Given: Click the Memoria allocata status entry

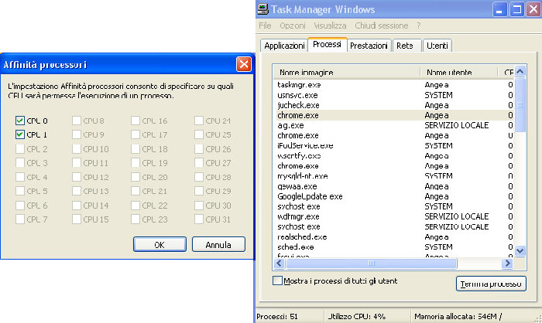Looking at the screenshot, I should (458, 316).
